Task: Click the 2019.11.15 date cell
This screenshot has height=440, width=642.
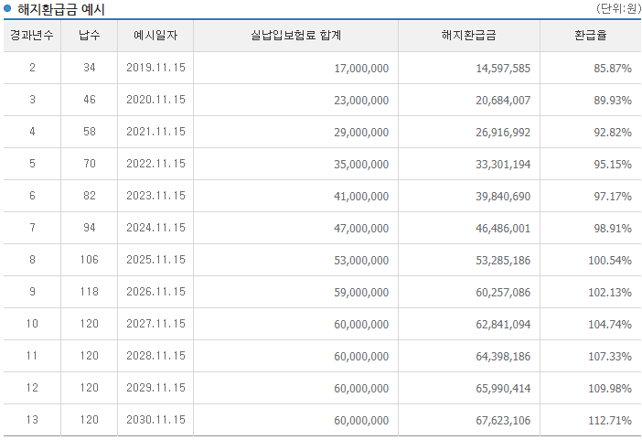Action: point(155,69)
